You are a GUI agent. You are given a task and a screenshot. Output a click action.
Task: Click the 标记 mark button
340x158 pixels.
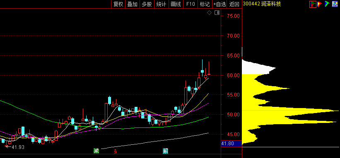coord(205,4)
